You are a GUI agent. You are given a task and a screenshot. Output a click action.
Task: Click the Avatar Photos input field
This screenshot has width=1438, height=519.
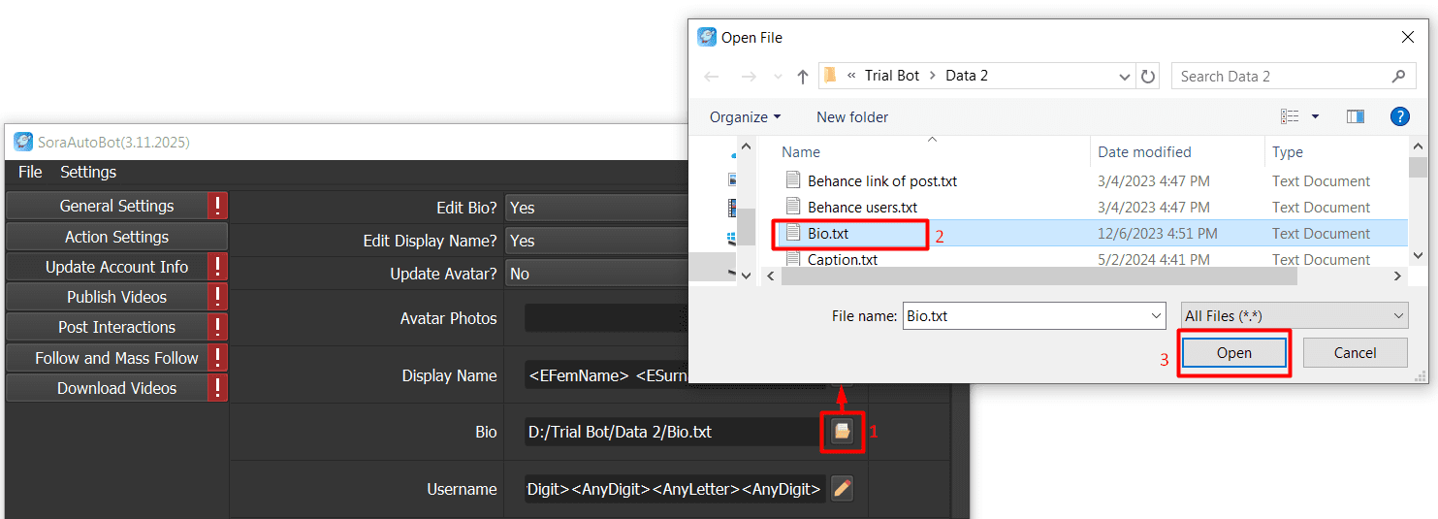606,318
